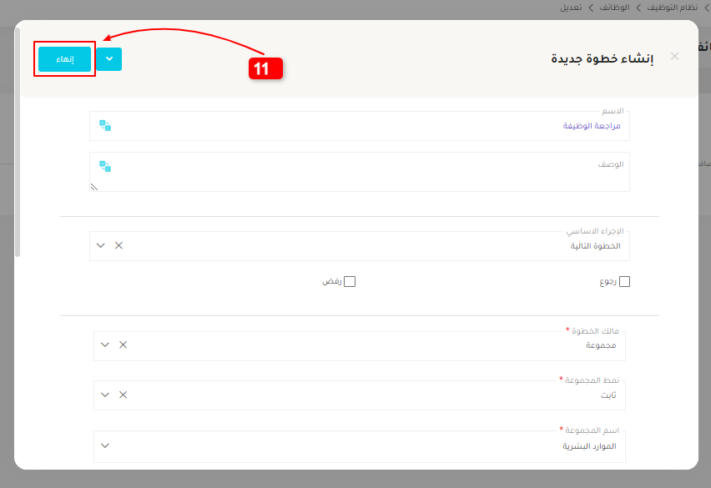The width and height of the screenshot is (711, 488).
Task: Click the translate icon in the name field
Action: tap(105, 125)
